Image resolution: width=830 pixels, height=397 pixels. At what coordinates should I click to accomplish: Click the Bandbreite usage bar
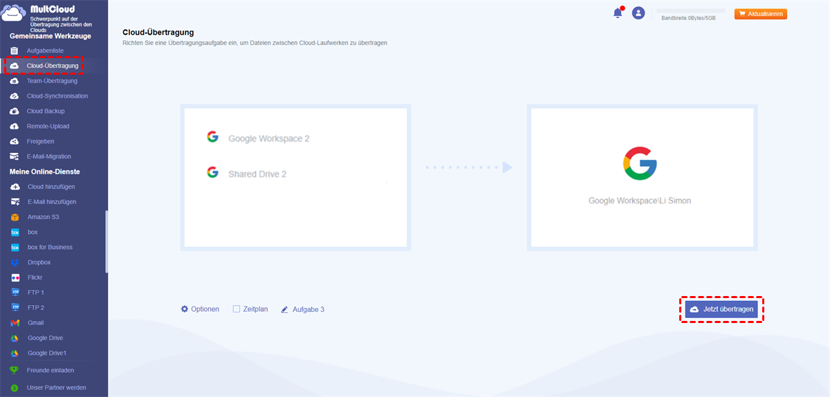click(691, 11)
